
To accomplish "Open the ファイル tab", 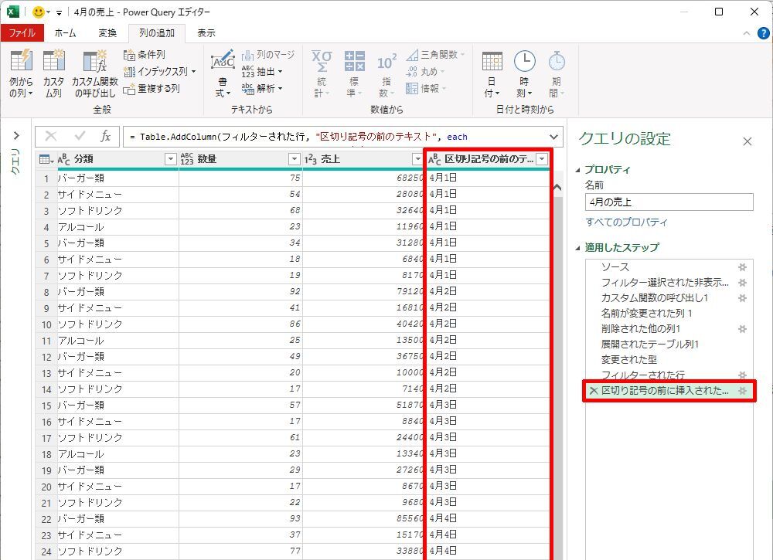I will tap(22, 33).
